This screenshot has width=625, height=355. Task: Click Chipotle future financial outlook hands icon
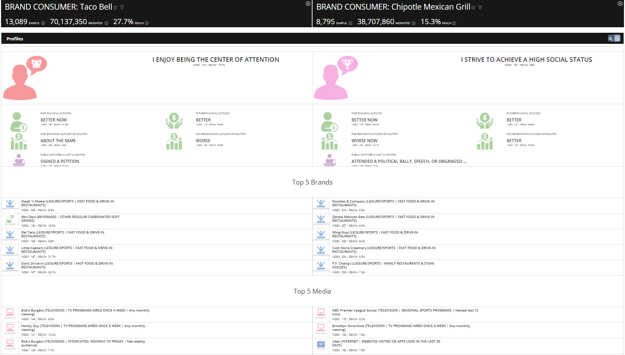click(x=485, y=121)
